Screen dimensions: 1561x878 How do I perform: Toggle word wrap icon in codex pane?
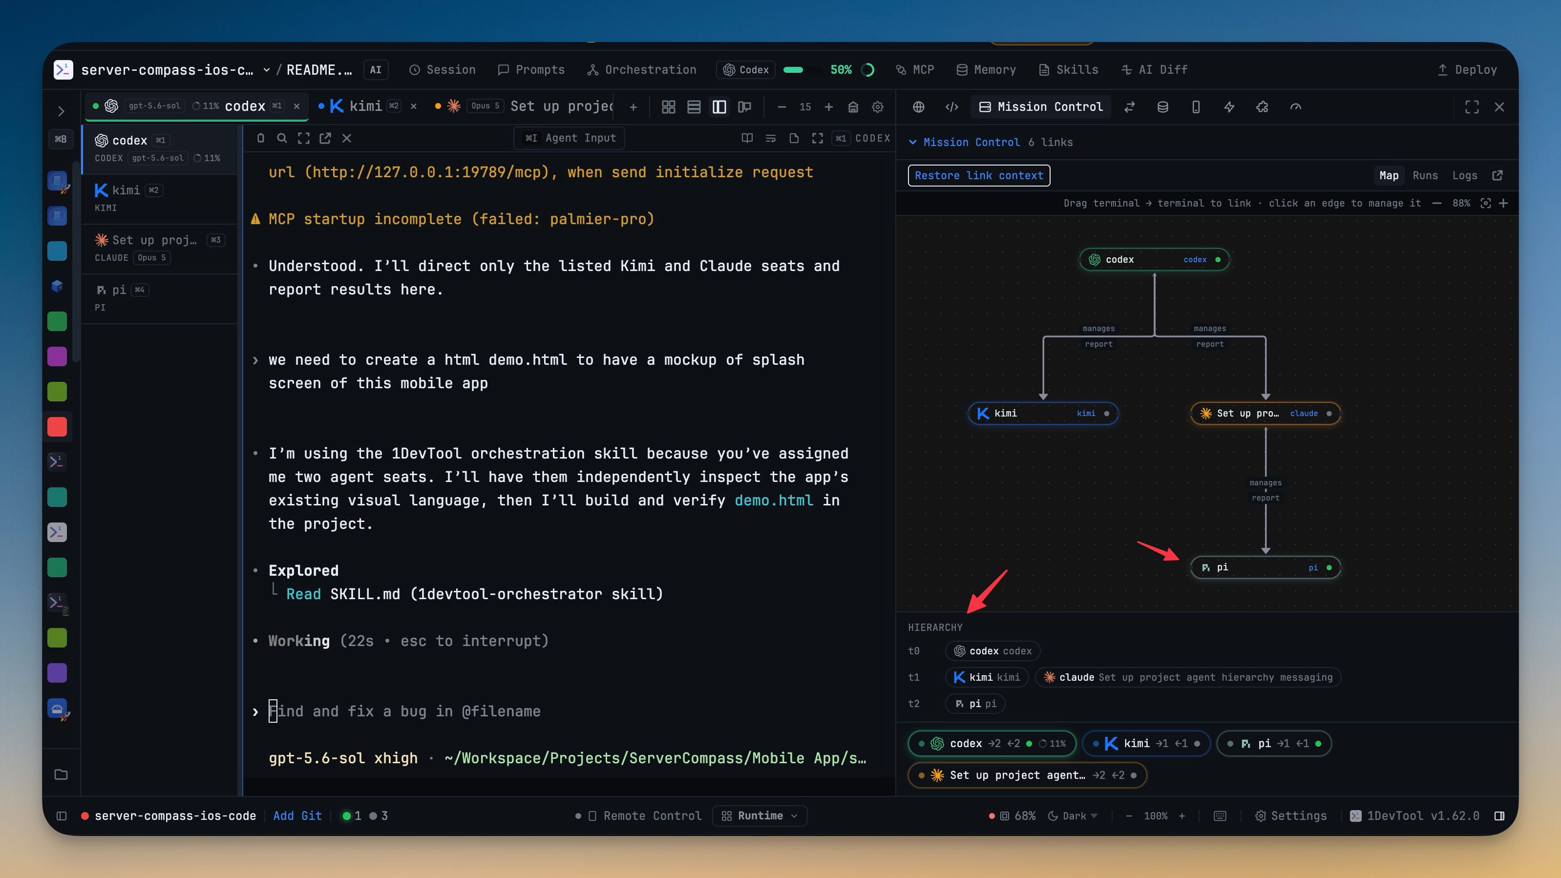(771, 138)
